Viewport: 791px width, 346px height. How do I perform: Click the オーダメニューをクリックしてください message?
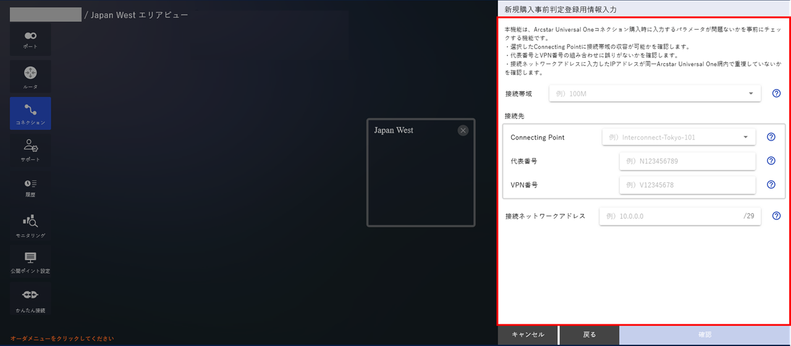point(62,339)
